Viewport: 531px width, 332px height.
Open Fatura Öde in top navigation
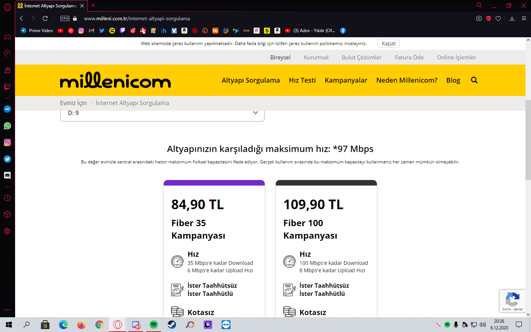coord(409,58)
